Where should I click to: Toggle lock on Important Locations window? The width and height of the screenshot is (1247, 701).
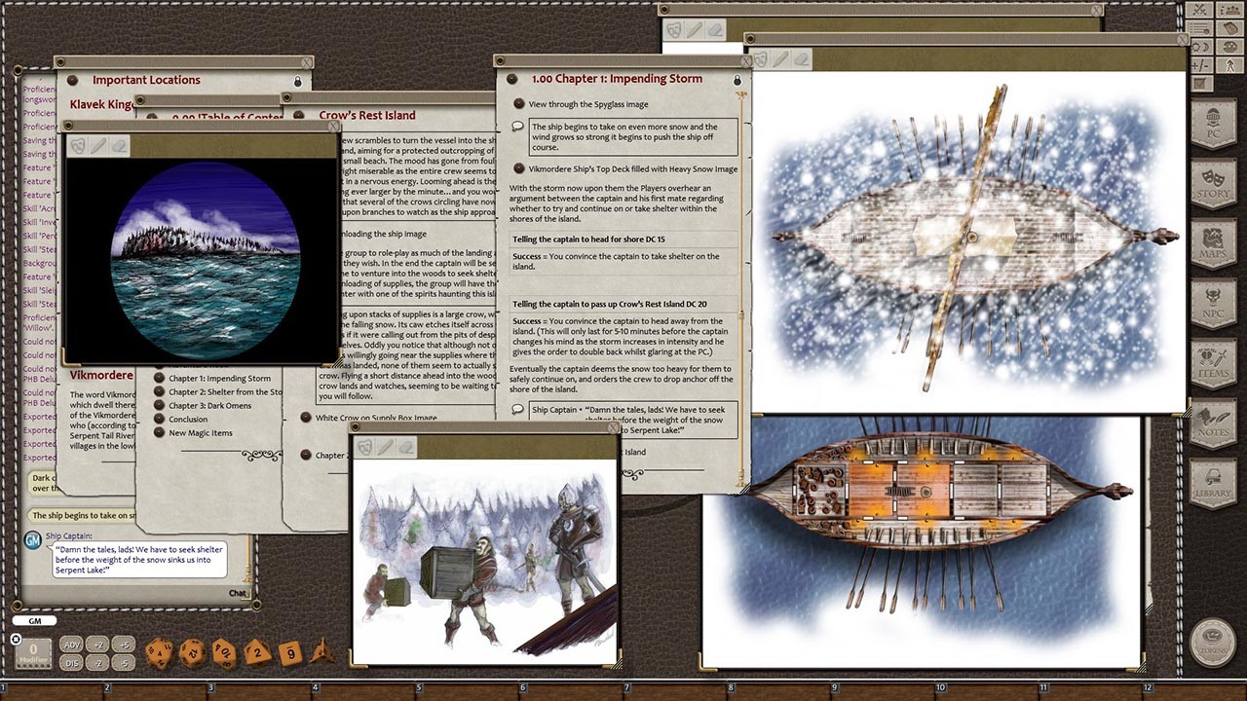point(298,81)
